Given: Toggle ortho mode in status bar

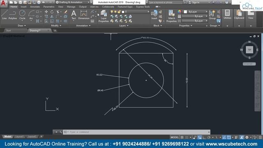Looking at the screenshot, I should tap(204, 137).
